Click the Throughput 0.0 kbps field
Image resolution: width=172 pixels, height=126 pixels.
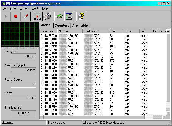coord(24,56)
